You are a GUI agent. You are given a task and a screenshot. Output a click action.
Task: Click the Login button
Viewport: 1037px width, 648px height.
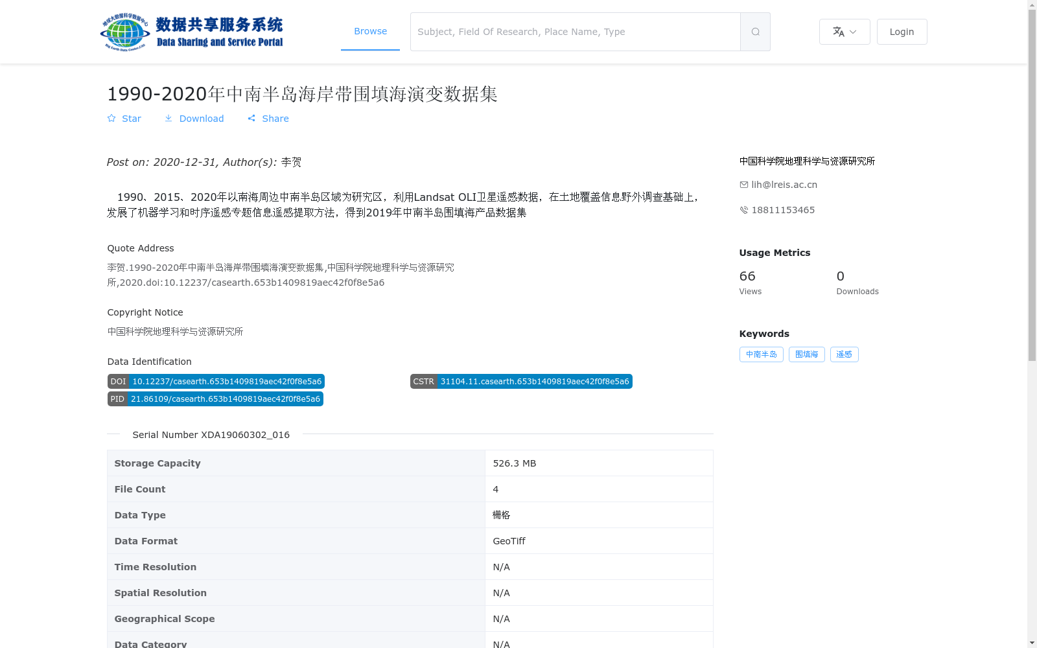click(x=902, y=32)
